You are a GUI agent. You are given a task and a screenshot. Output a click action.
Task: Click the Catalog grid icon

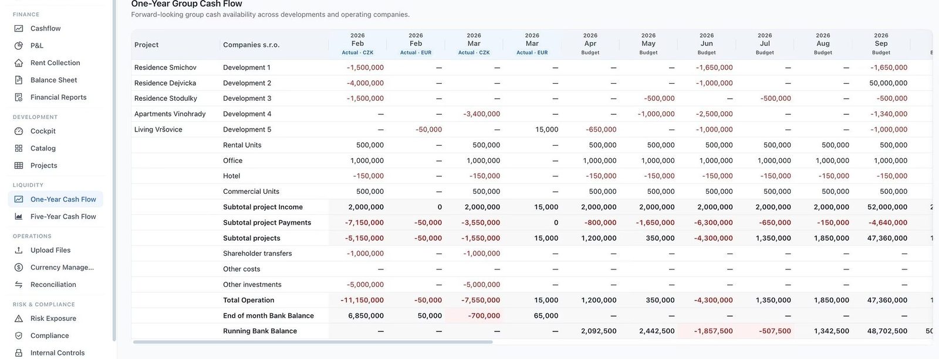tap(19, 148)
